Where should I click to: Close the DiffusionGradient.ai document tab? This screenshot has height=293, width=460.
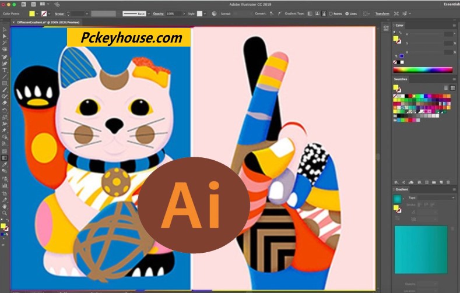pos(13,22)
